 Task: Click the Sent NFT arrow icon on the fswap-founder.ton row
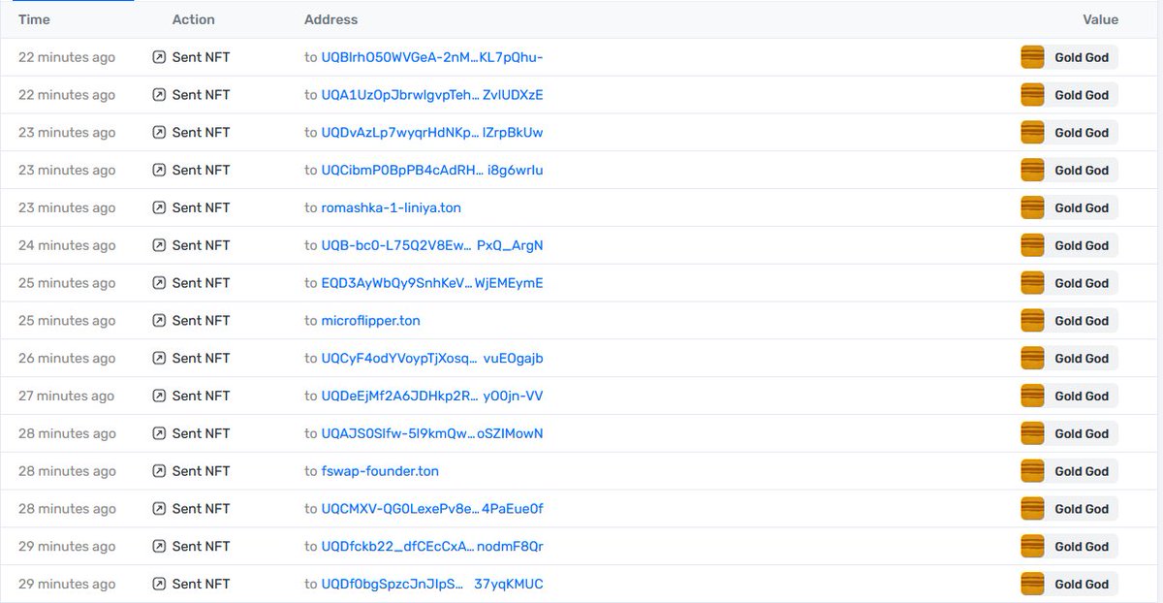pyautogui.click(x=158, y=471)
